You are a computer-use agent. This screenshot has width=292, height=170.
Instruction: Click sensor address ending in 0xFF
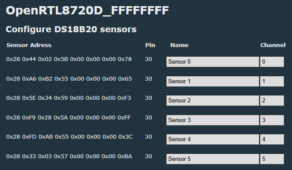pos(68,118)
